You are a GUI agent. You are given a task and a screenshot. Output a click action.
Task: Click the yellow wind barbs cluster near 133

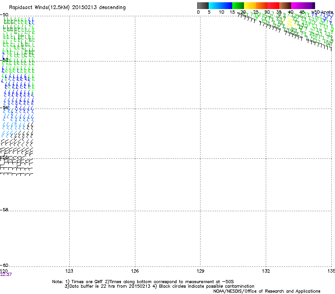tap(290, 22)
